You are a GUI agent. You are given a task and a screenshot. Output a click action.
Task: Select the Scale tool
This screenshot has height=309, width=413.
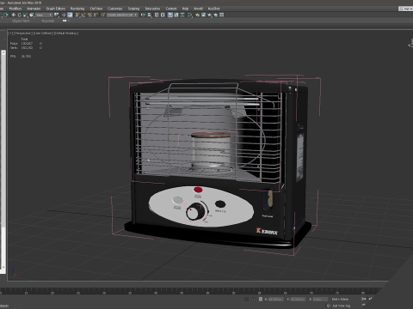26,15
